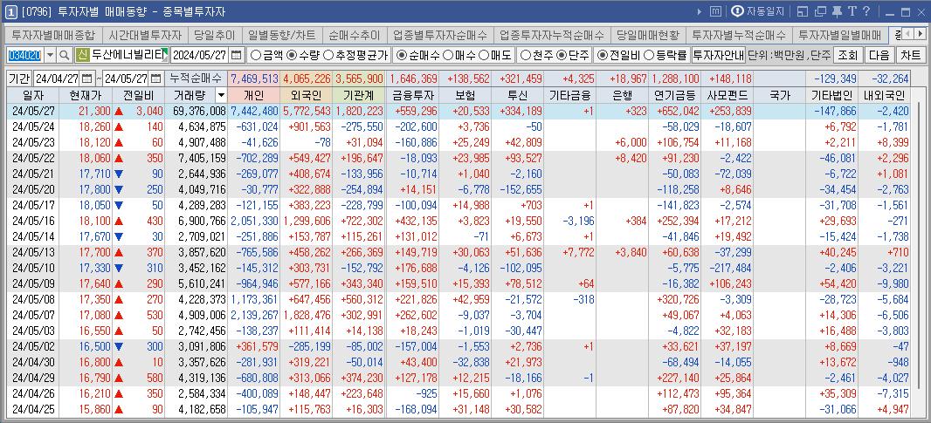Expand the stock code history dropdown
The image size is (931, 423).
pyautogui.click(x=50, y=55)
